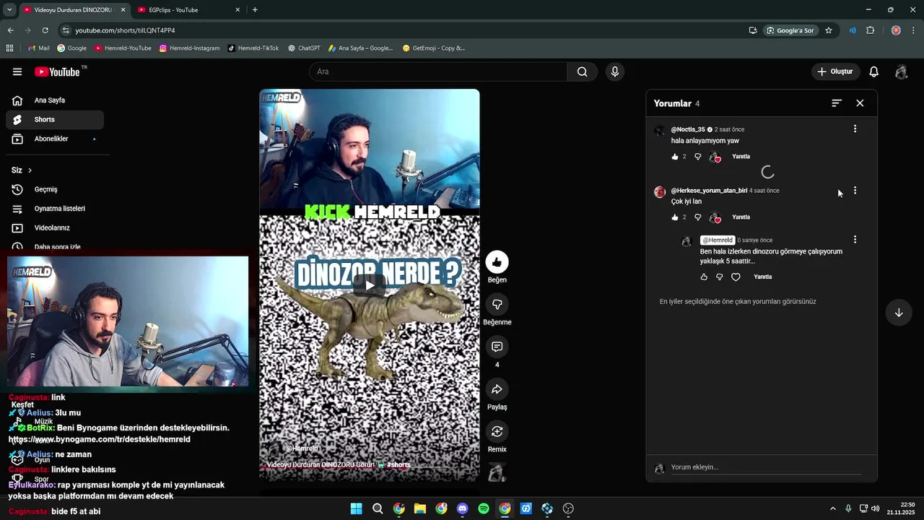This screenshot has width=924, height=520.
Task: Open the Hemreld-YouTube bookmark
Action: click(123, 48)
